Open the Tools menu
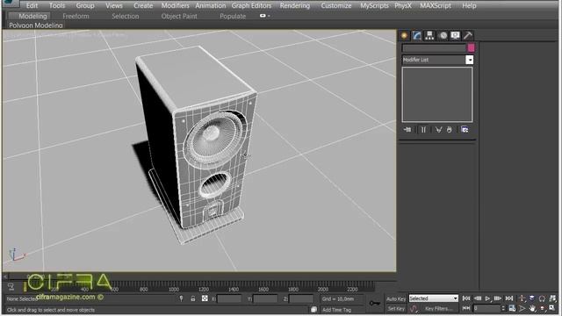Screen dimensions: 562x316 (57, 6)
